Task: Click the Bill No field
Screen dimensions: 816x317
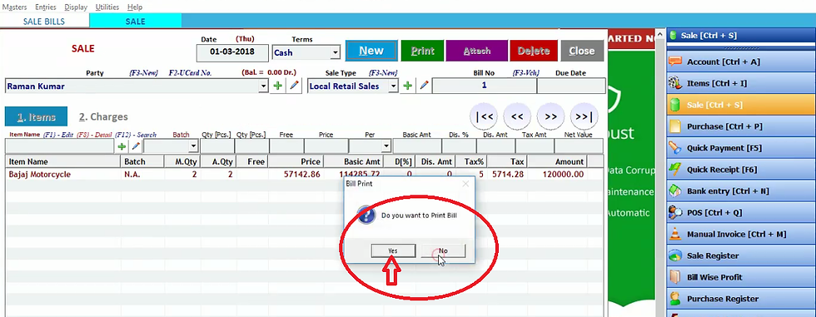Action: (x=484, y=86)
